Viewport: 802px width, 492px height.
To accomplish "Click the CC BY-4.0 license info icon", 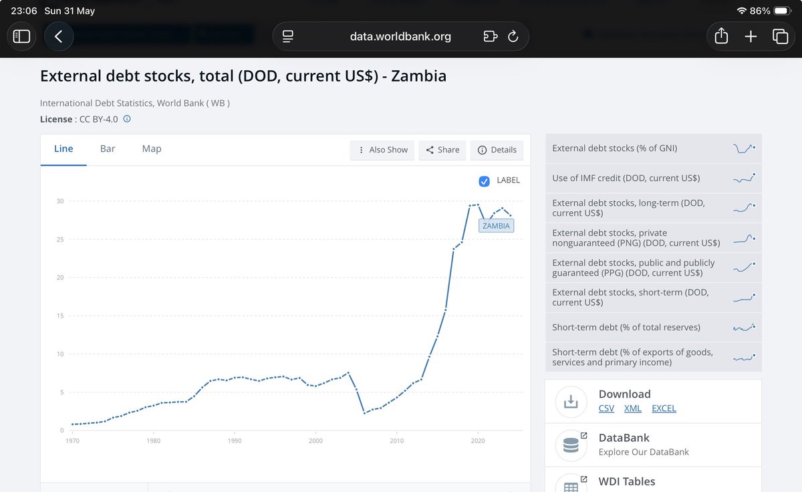I will point(127,119).
